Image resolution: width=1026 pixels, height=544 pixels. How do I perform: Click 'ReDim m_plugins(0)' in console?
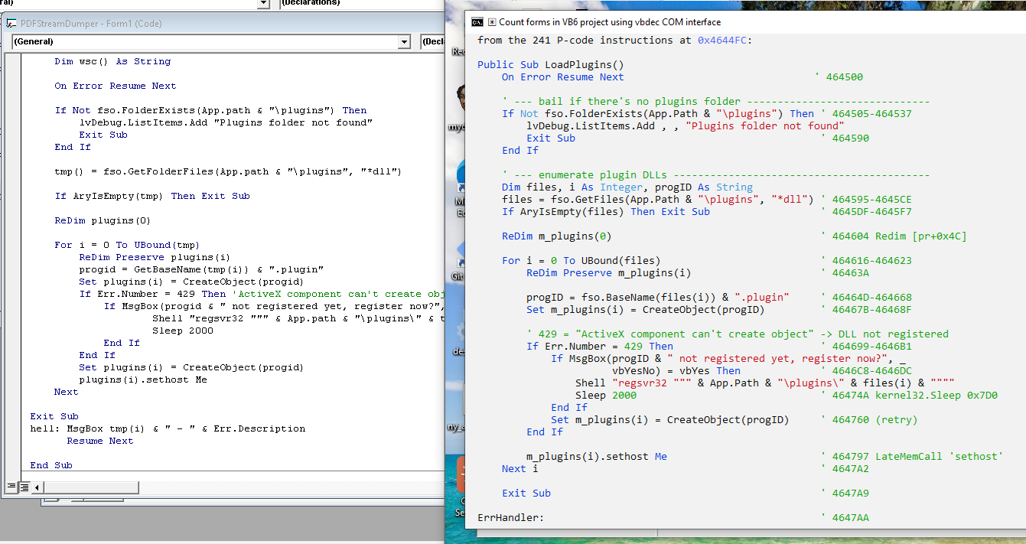click(557, 236)
